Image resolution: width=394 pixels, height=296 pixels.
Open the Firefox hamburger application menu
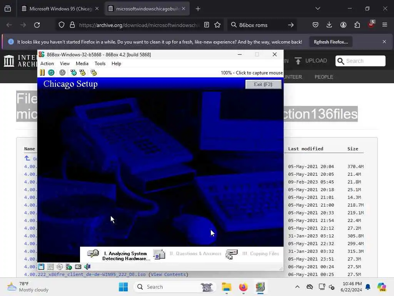385,25
